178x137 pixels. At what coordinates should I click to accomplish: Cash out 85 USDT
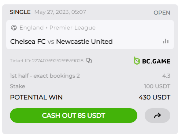coord(74,116)
